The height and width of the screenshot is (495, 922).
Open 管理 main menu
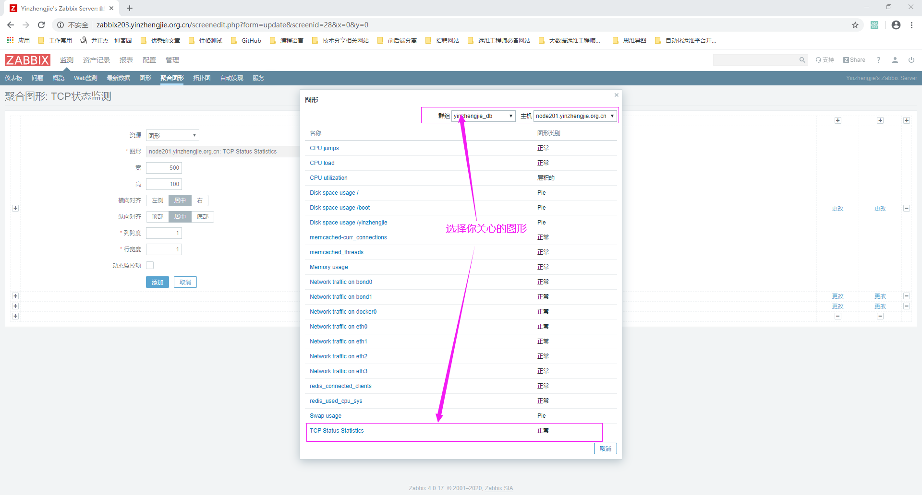[172, 60]
